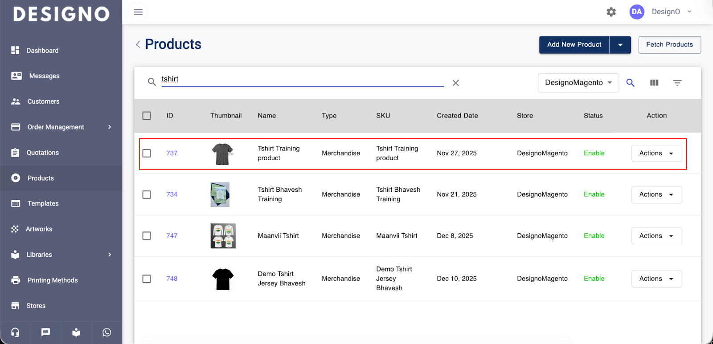Go to Templates in the sidebar
Image resolution: width=713 pixels, height=344 pixels.
[x=43, y=203]
